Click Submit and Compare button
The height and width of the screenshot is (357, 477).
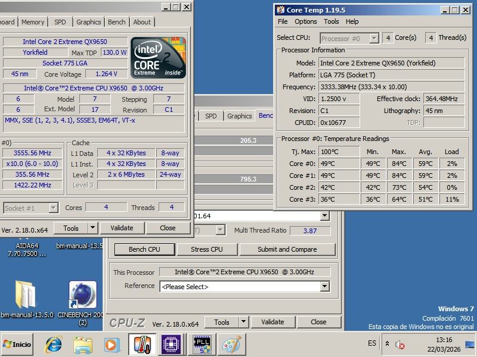click(287, 249)
